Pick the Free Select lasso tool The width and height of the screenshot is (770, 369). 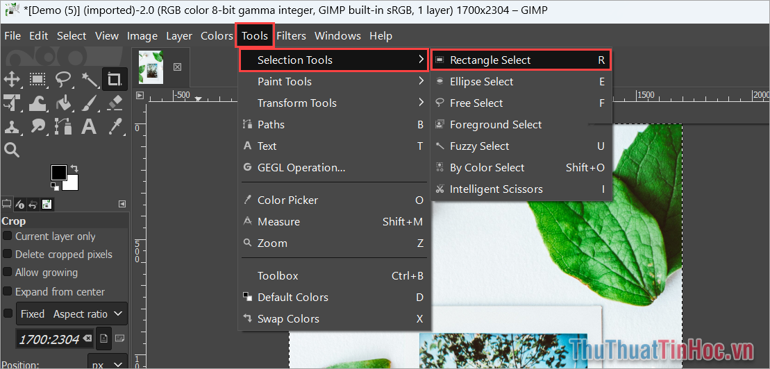pyautogui.click(x=63, y=79)
